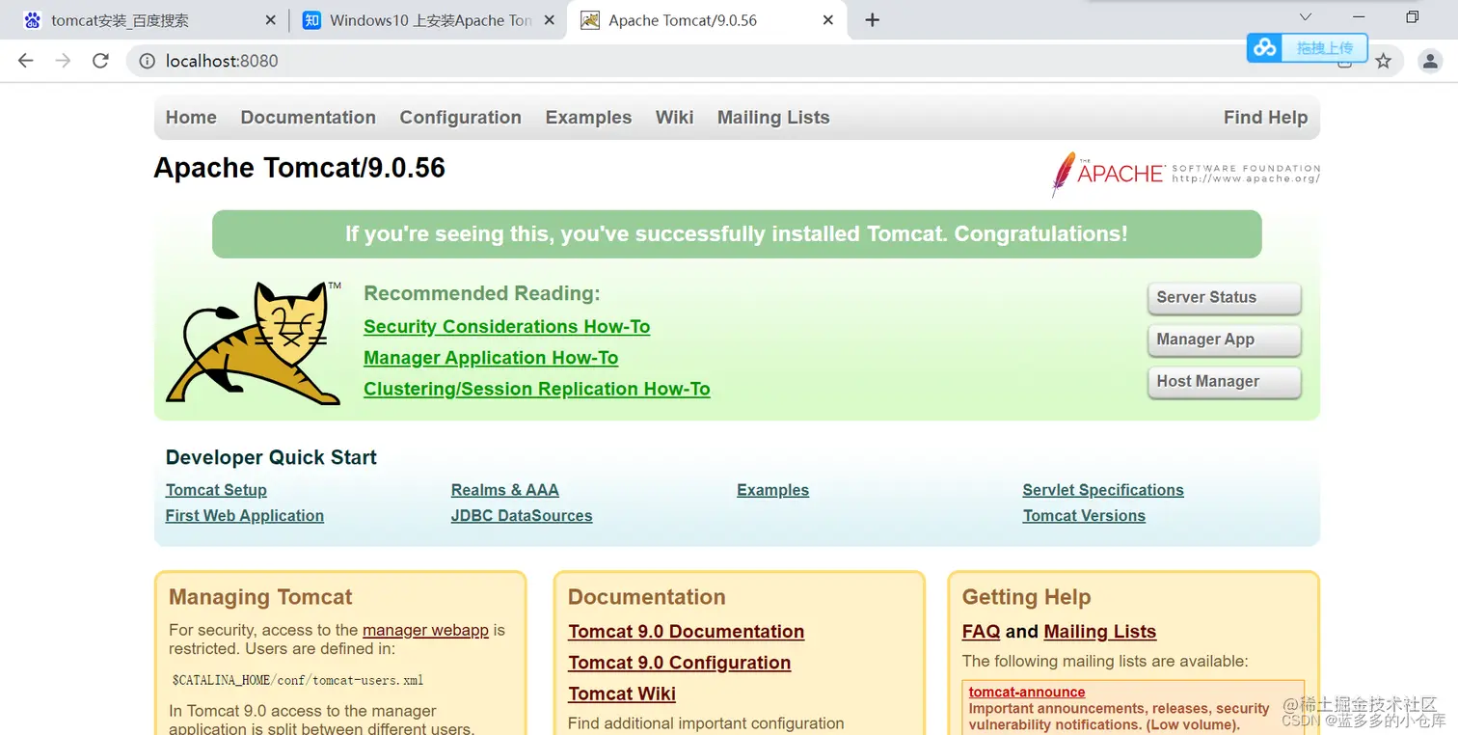The width and height of the screenshot is (1458, 735).
Task: Click the Managing Tomcat heading
Action: click(260, 597)
